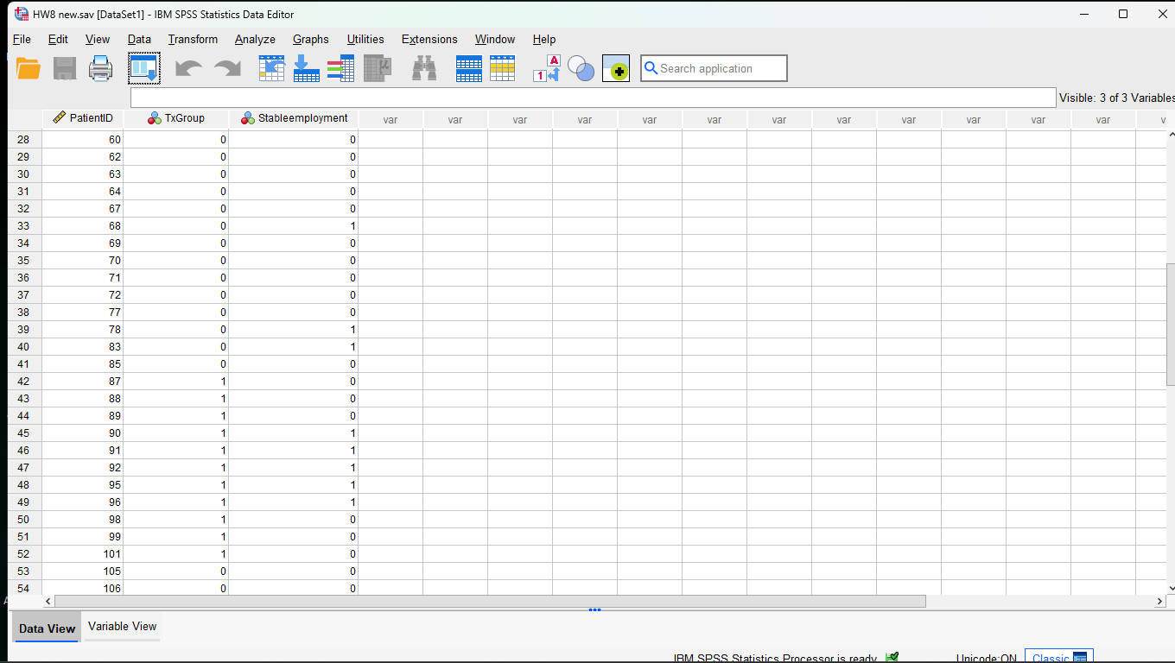The image size is (1175, 663).
Task: Click the Print toolbar icon
Action: pos(101,69)
